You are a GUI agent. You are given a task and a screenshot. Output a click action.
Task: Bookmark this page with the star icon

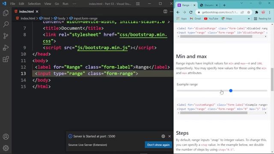(x=248, y=12)
